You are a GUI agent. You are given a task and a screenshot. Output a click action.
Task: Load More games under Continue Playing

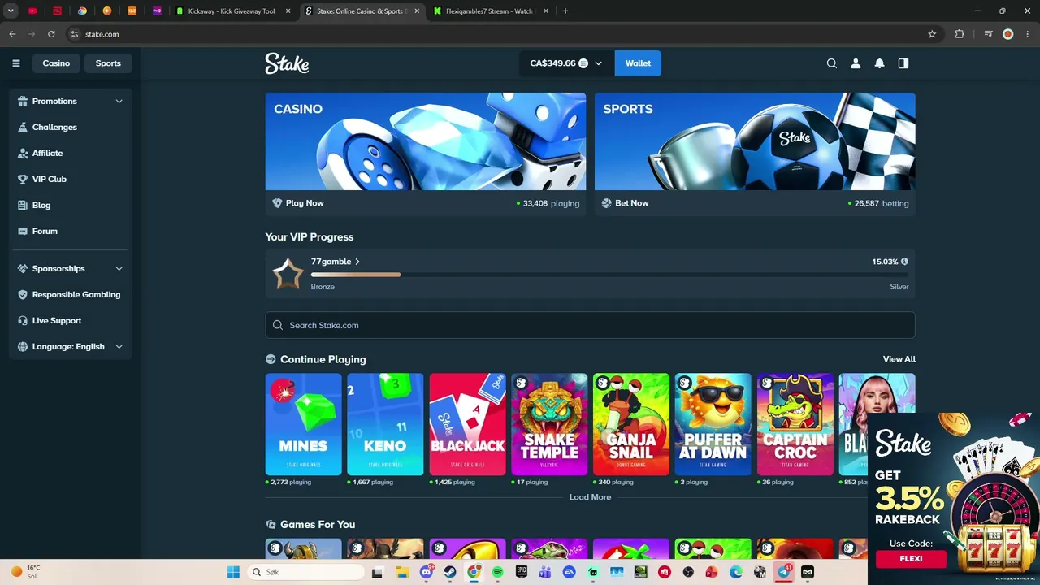590,497
